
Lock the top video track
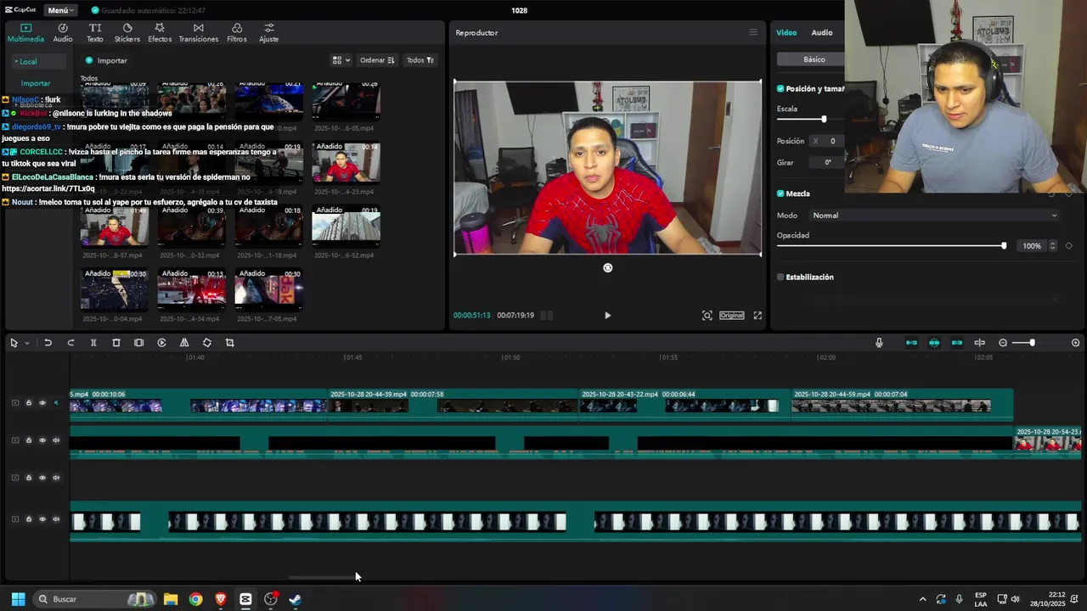pyautogui.click(x=28, y=403)
